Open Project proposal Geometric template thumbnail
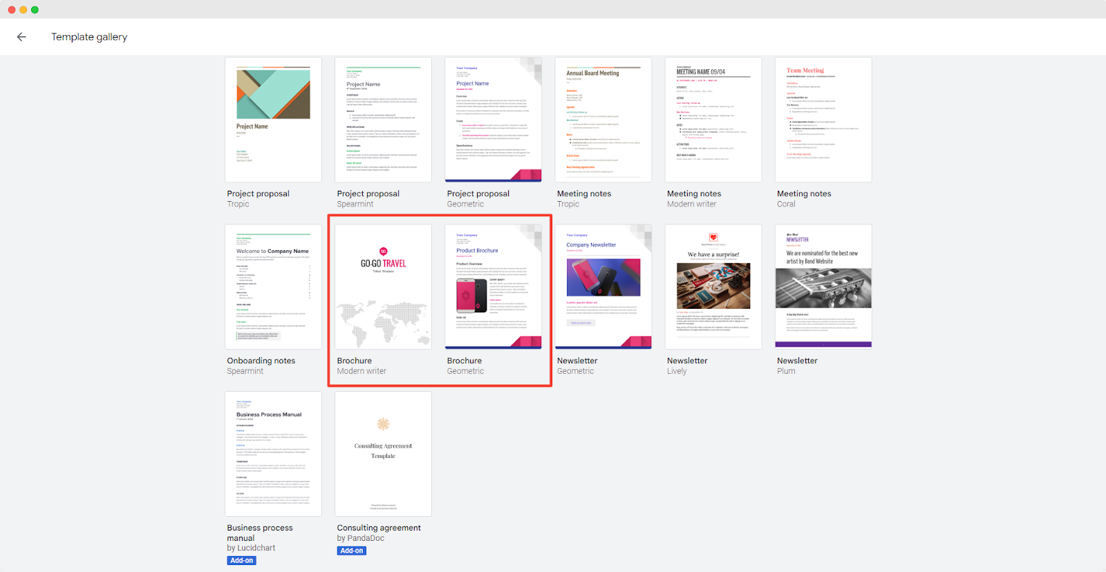This screenshot has height=572, width=1106. point(493,120)
